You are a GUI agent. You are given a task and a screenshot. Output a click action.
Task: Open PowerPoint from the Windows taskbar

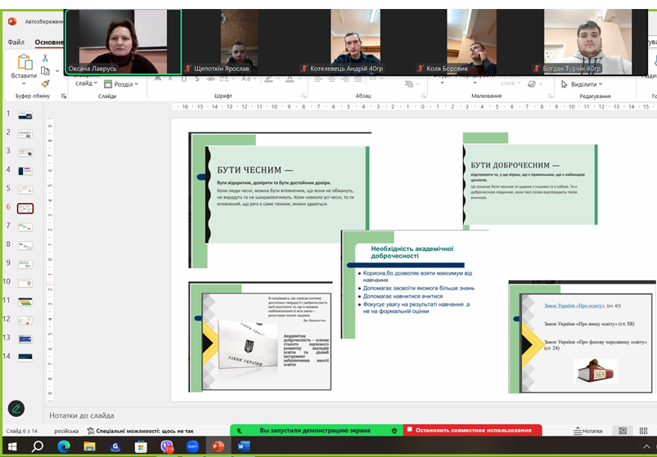218,446
